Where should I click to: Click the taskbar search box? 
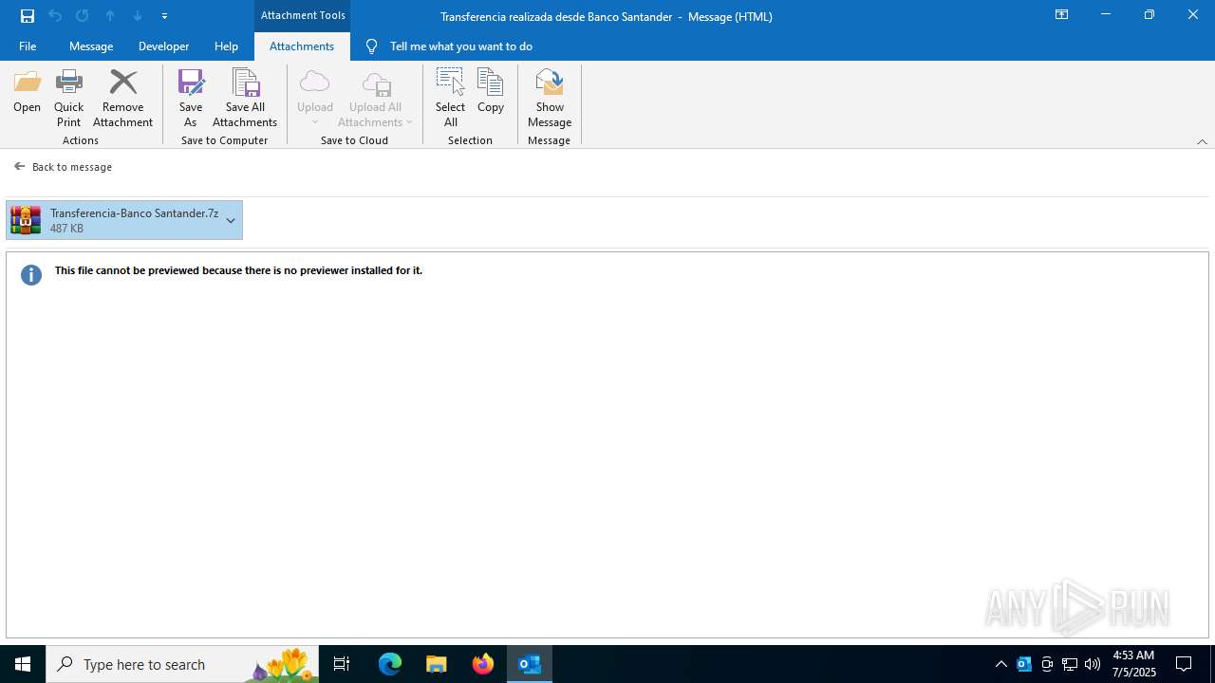tap(182, 664)
